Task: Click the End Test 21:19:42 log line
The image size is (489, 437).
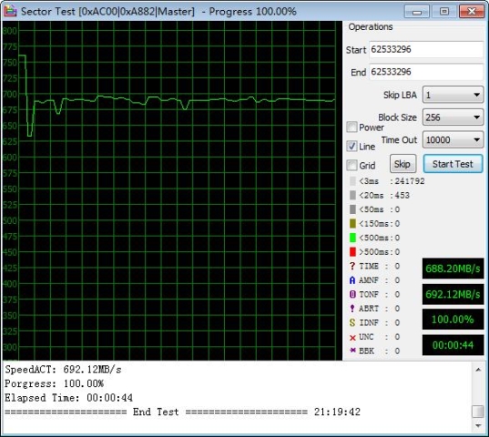Action: pyautogui.click(x=182, y=412)
